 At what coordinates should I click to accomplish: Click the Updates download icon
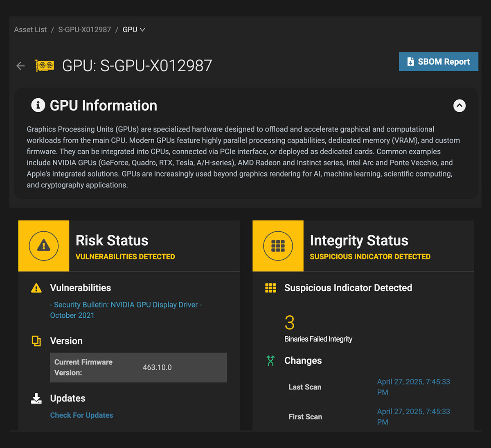36,398
